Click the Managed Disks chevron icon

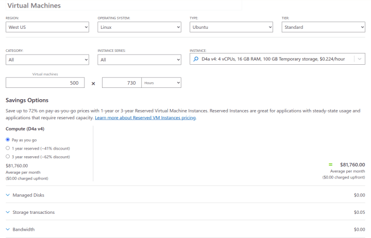pyautogui.click(x=8, y=195)
